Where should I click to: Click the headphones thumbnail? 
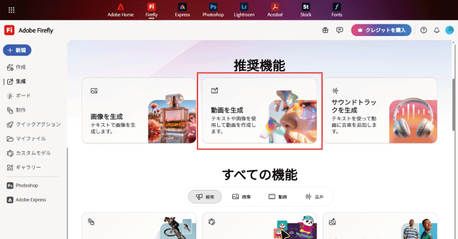point(413,121)
